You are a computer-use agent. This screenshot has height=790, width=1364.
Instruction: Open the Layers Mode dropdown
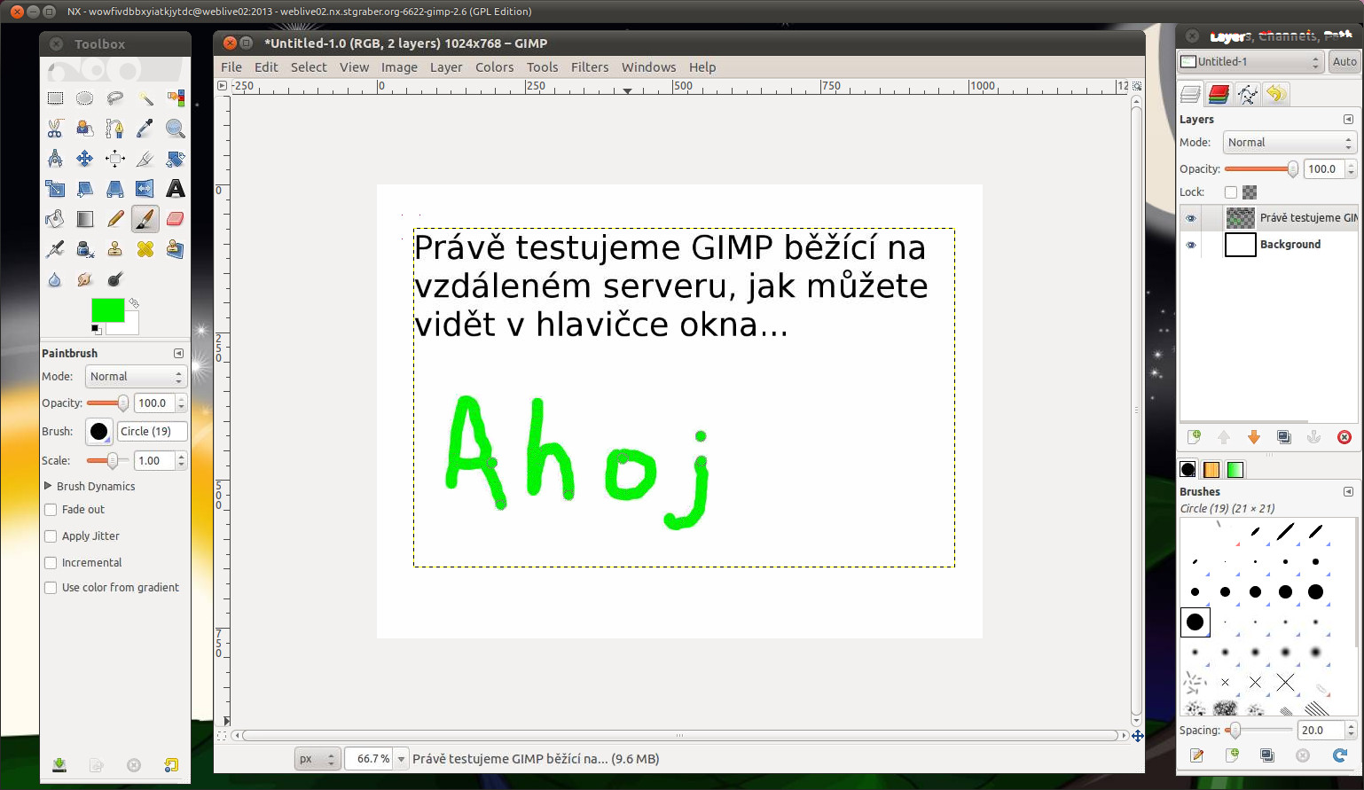pyautogui.click(x=1290, y=143)
